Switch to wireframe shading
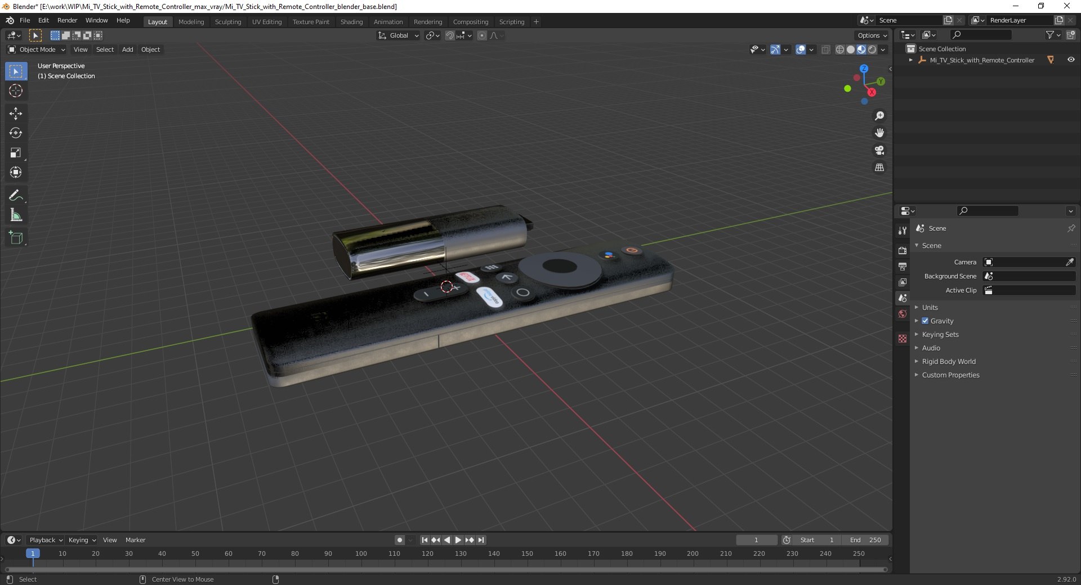Image resolution: width=1081 pixels, height=585 pixels. (840, 49)
